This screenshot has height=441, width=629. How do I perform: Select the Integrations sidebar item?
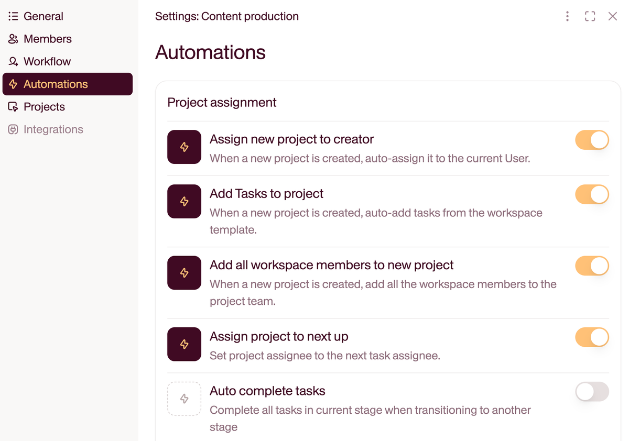[53, 129]
